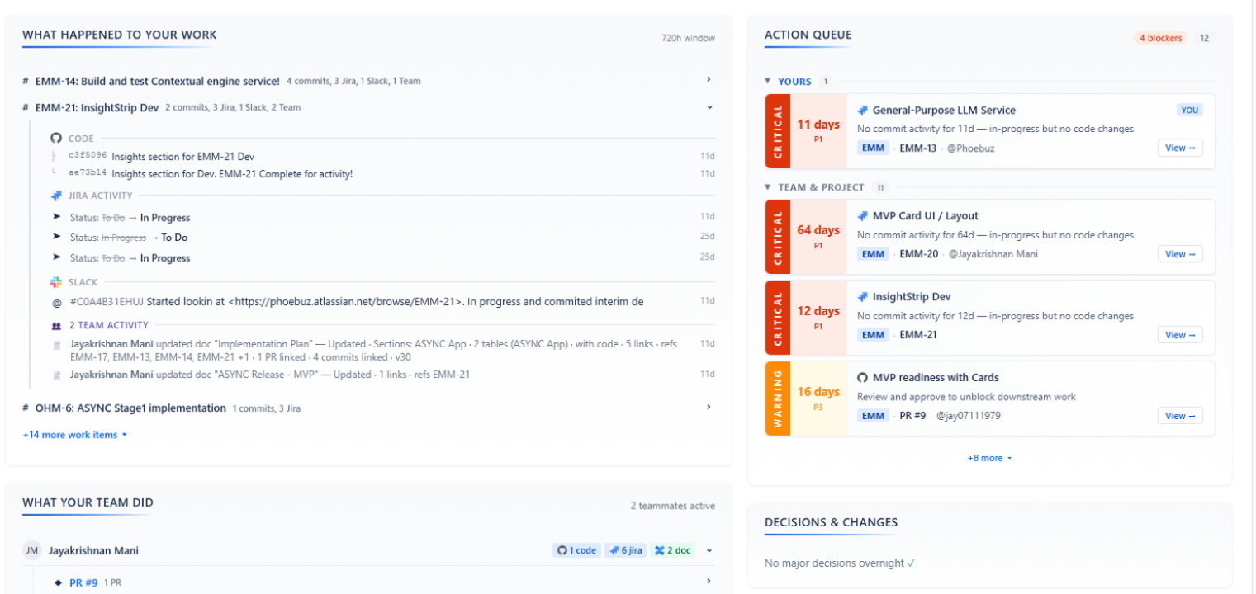Viewport: 1256px width, 594px height.
Task: Click the status-change arrow icon under Jira Activity
Action: [56, 217]
